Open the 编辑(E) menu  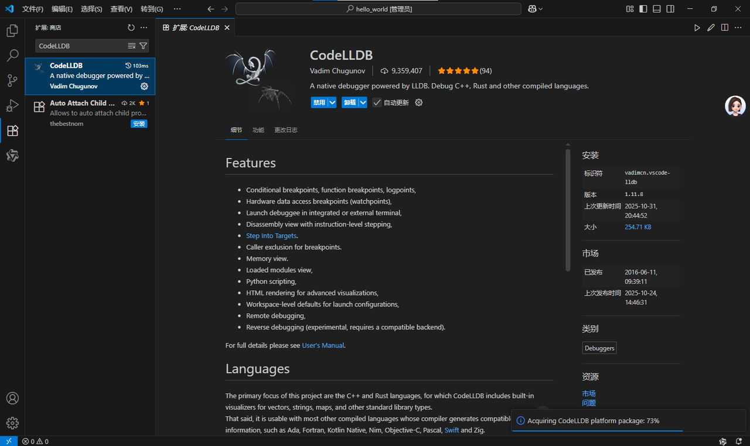click(62, 9)
